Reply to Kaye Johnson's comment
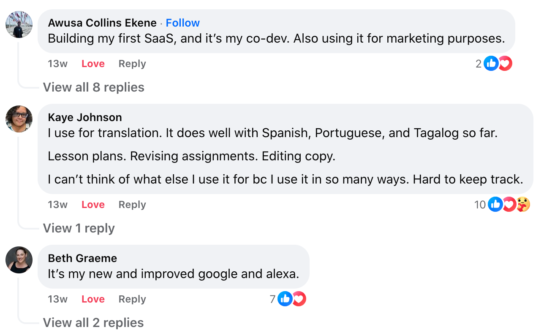The width and height of the screenshot is (544, 335). click(132, 205)
